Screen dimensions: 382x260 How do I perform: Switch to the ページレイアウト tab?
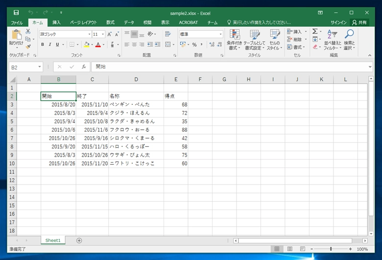(84, 23)
